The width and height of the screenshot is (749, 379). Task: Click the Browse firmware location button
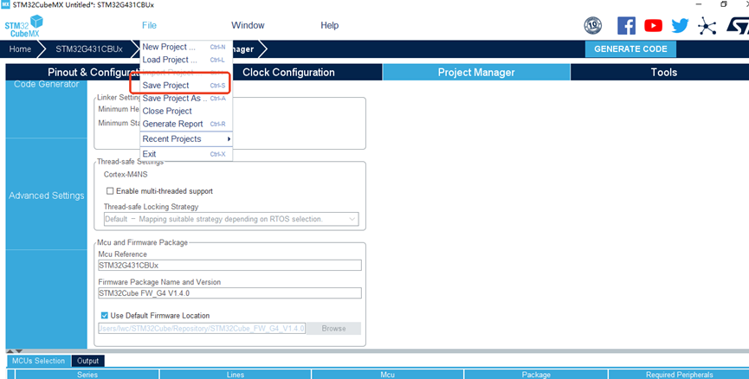[x=333, y=329]
